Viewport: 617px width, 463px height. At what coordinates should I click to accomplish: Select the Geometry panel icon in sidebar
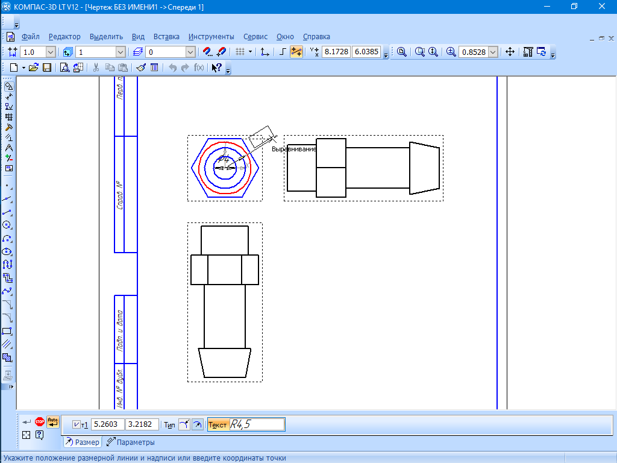point(8,86)
